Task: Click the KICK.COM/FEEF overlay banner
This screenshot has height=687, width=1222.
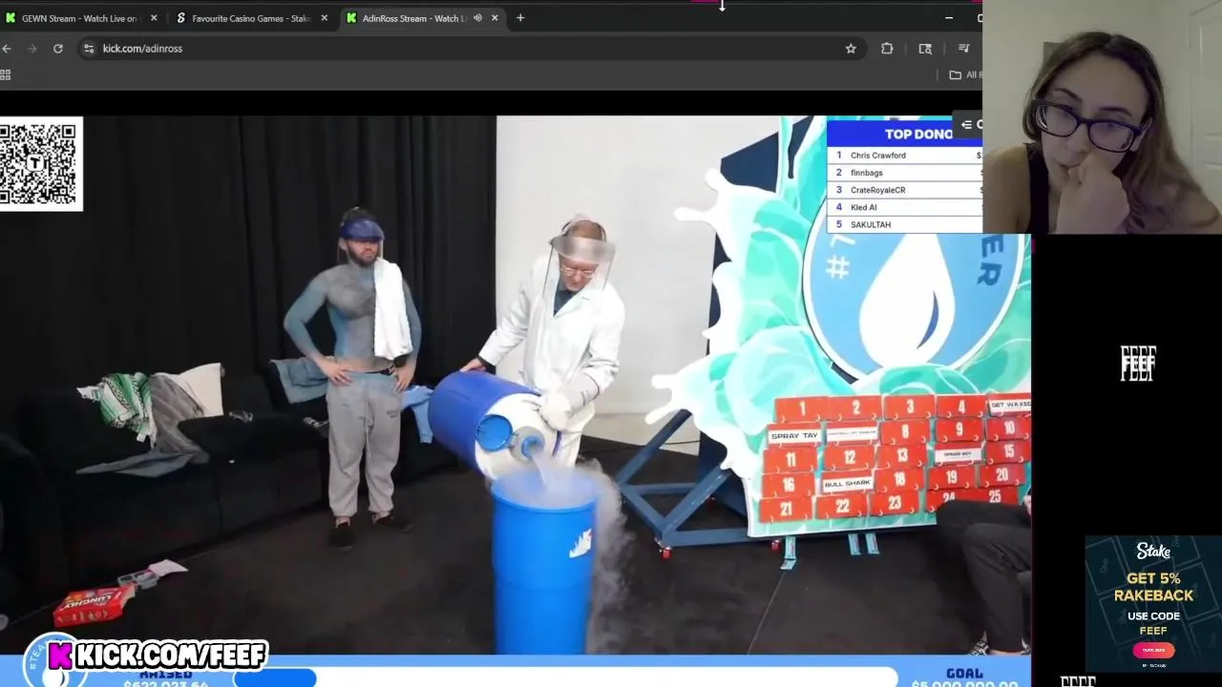Action: tap(158, 655)
